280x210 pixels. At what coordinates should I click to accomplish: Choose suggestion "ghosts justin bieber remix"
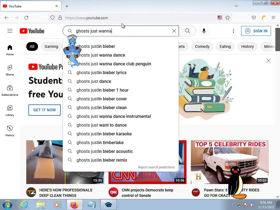[x=121, y=160]
